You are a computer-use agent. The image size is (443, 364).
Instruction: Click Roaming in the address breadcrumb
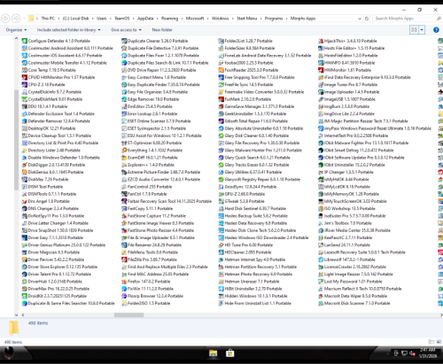[x=169, y=19]
